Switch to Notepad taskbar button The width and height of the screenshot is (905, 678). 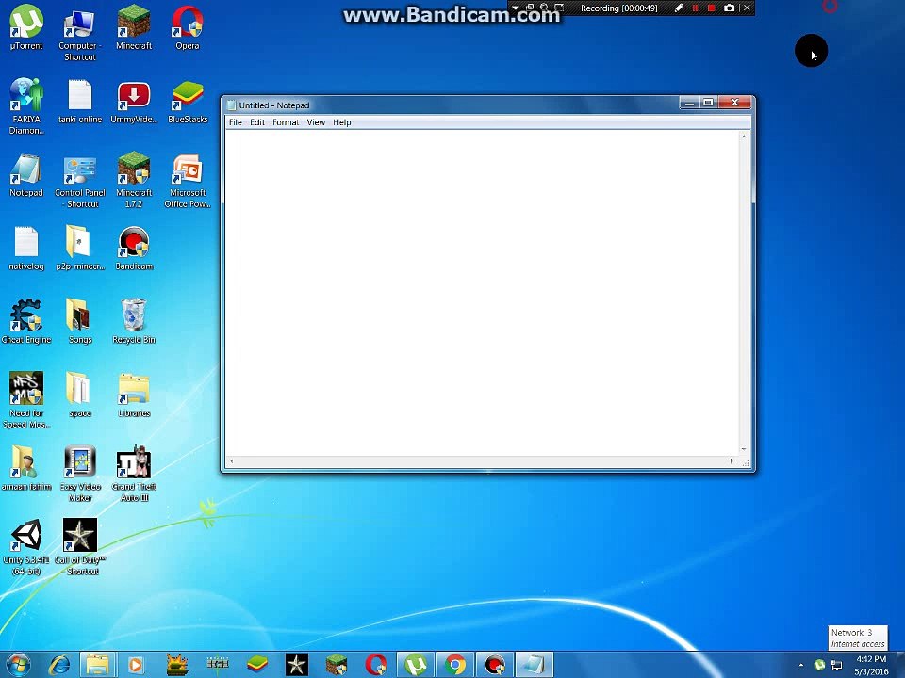click(534, 665)
